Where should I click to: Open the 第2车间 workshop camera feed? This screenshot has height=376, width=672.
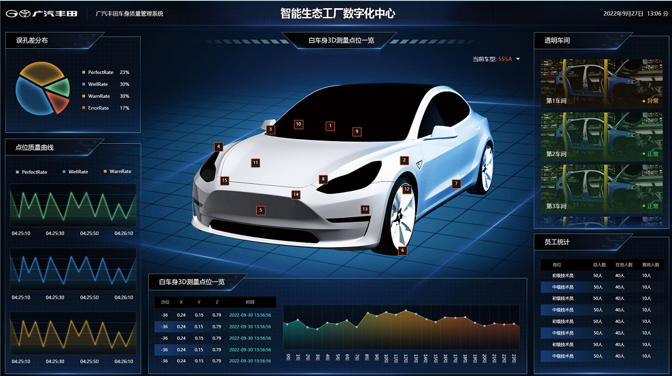coord(602,136)
